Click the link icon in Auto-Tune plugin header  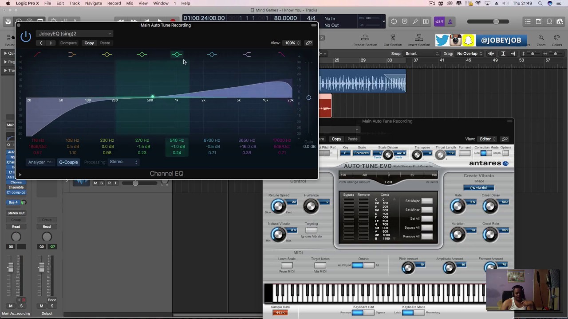pos(505,139)
